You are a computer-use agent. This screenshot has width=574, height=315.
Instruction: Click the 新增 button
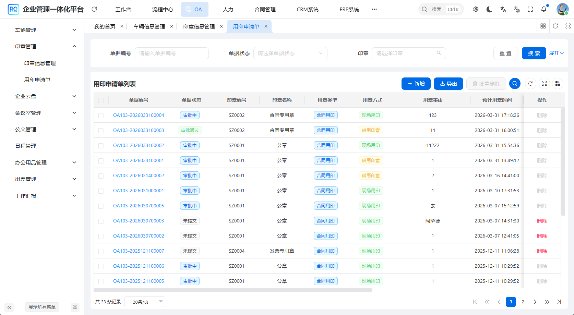click(x=416, y=84)
